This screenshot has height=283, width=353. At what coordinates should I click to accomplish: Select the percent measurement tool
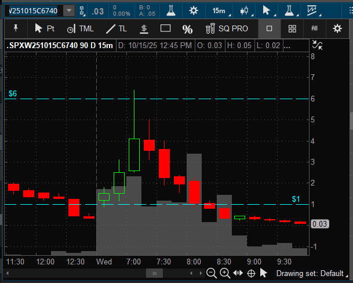(x=187, y=28)
